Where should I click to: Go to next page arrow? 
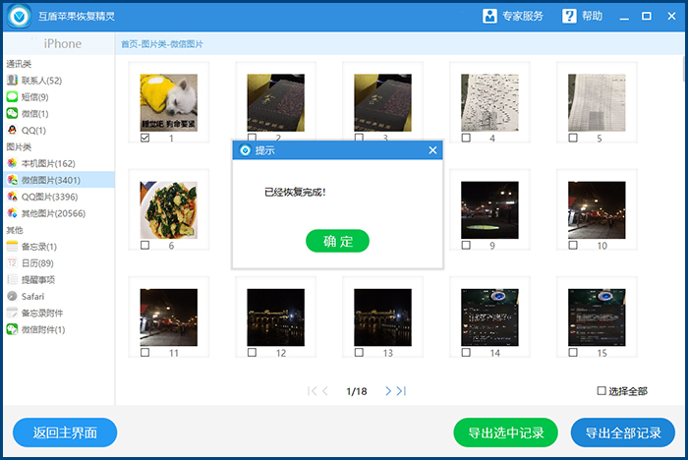tap(388, 390)
